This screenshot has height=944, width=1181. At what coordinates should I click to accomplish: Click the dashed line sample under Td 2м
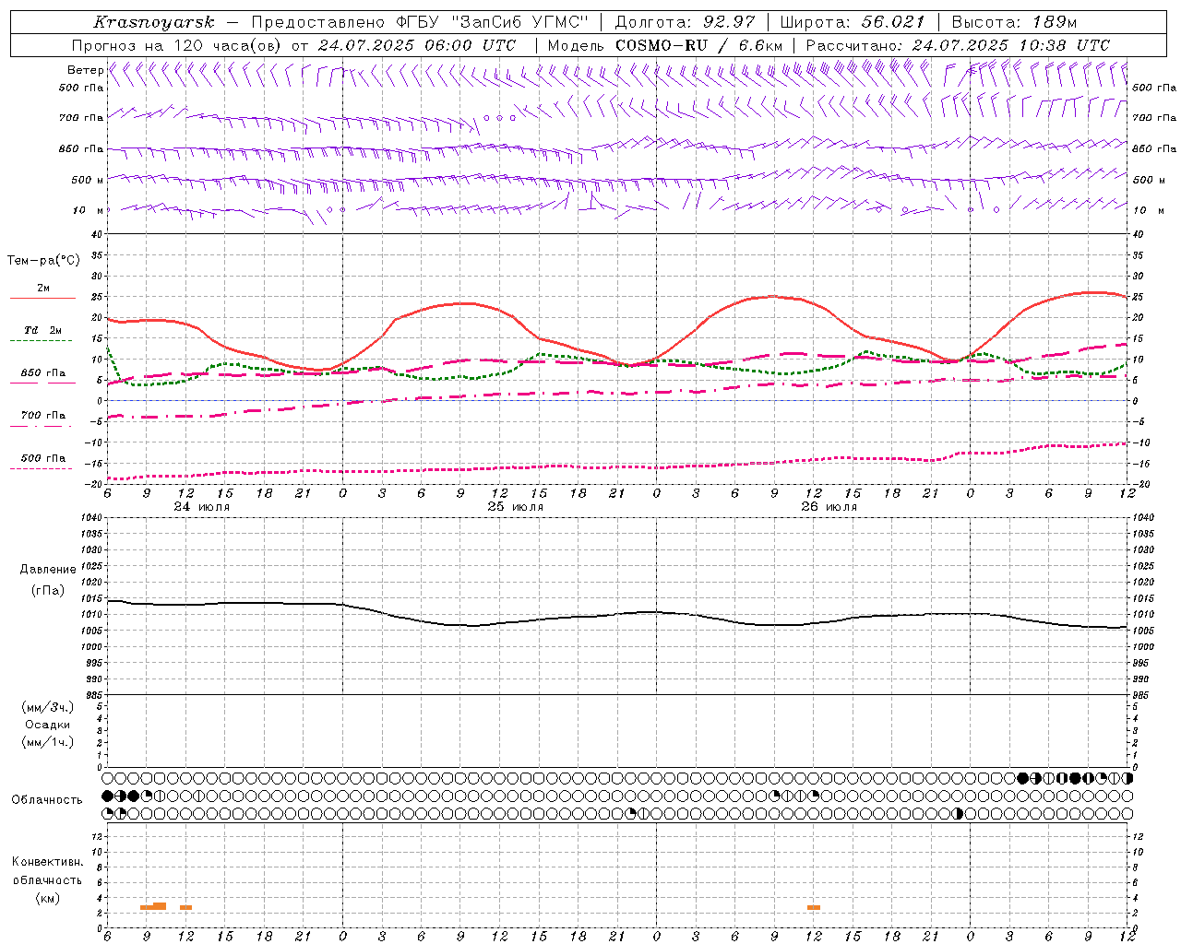pyautogui.click(x=41, y=341)
